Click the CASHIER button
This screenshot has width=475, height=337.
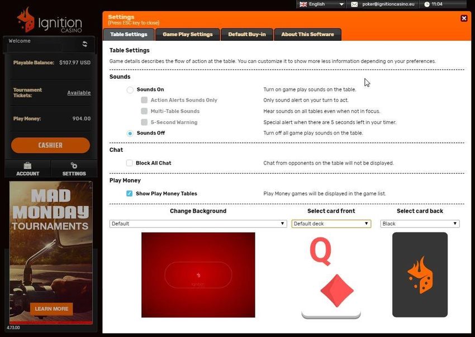[x=50, y=146]
